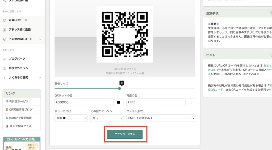Screen dimensions: 272x150
Task: Open the その他のアレンジ dropdown
Action: (x=107, y=118)
